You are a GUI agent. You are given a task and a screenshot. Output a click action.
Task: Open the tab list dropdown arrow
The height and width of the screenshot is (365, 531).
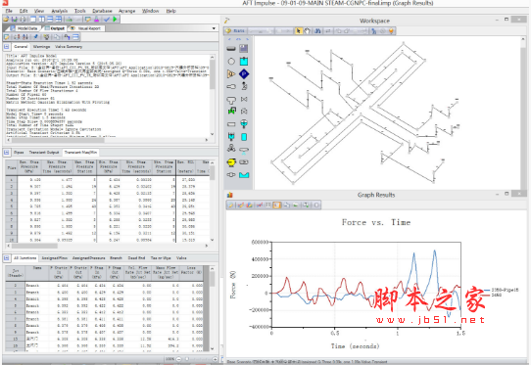pyautogui.click(x=214, y=28)
